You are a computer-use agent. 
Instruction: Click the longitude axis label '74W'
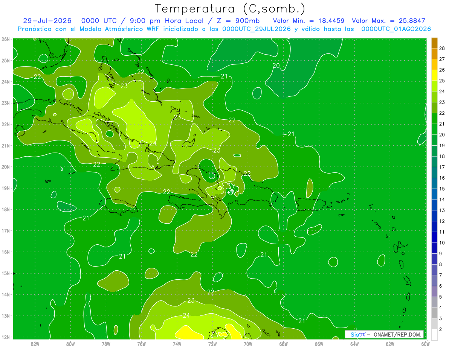pos(177,344)
